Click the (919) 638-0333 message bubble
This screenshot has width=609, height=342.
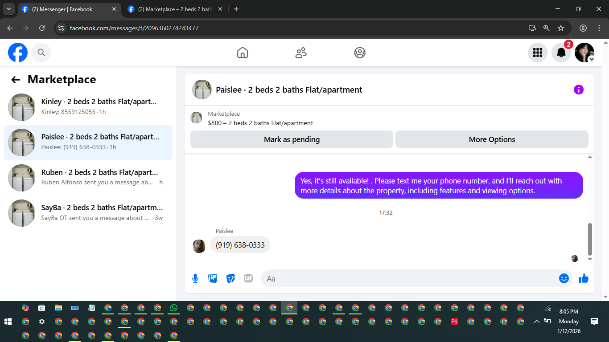240,245
